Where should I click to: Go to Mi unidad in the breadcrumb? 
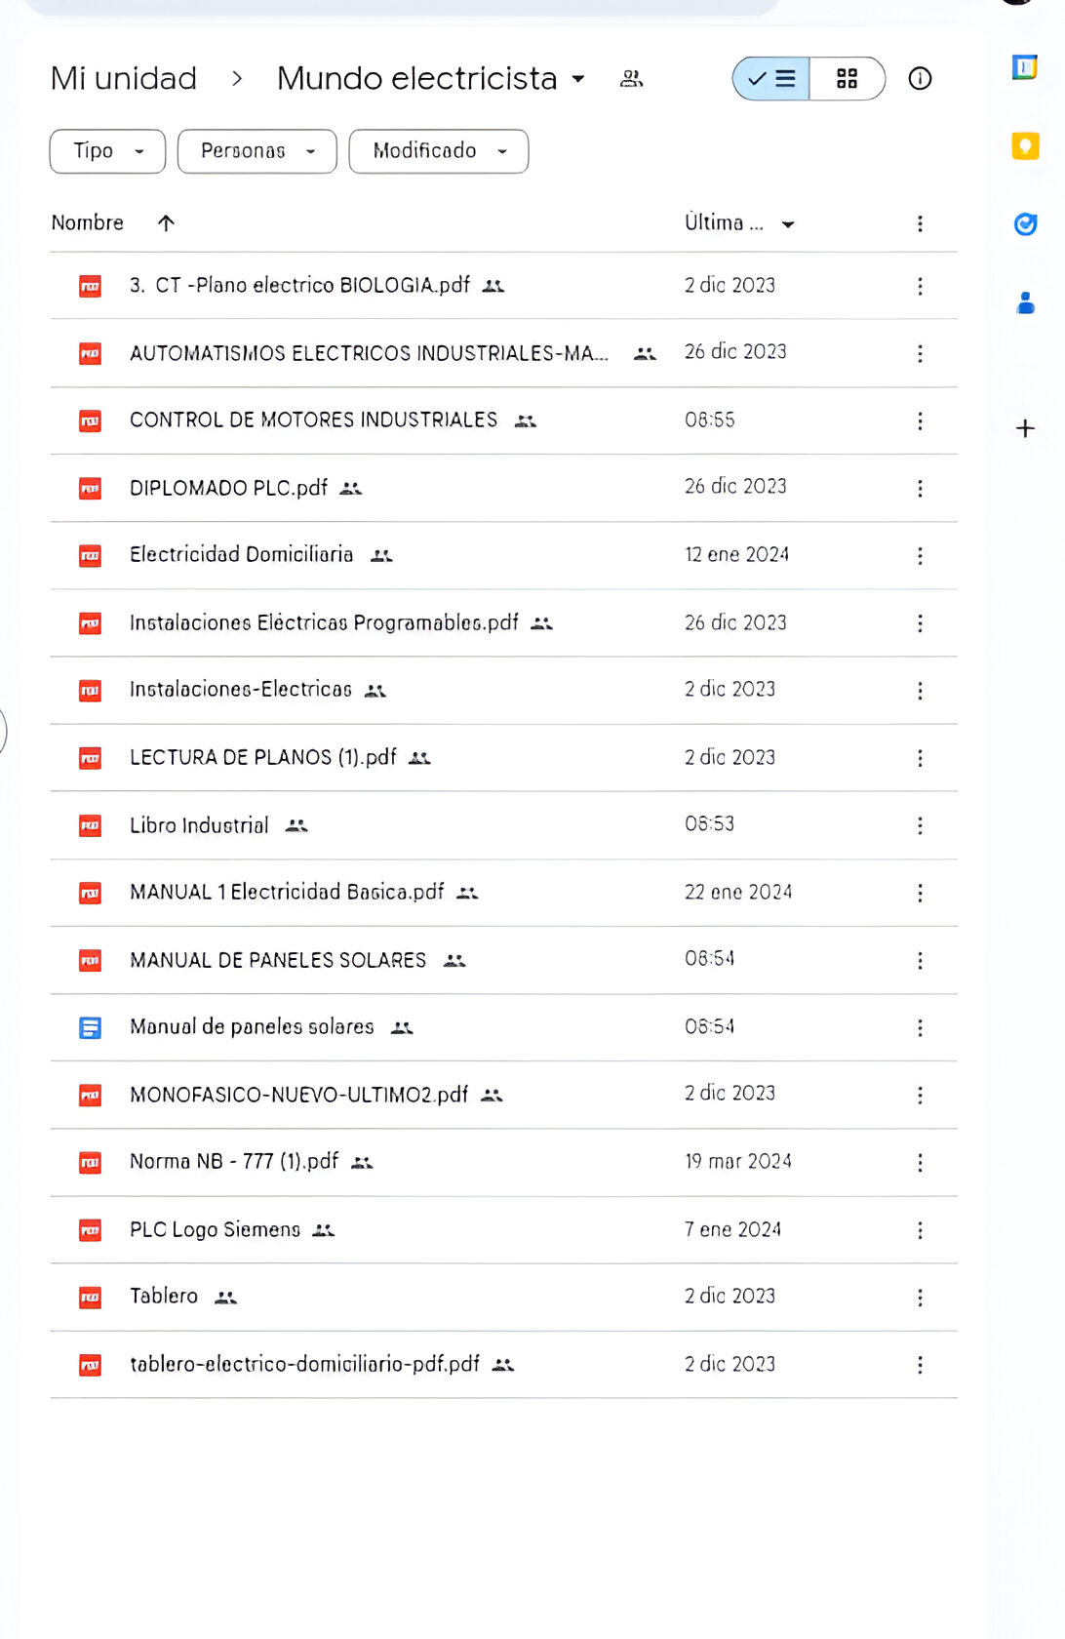click(124, 78)
